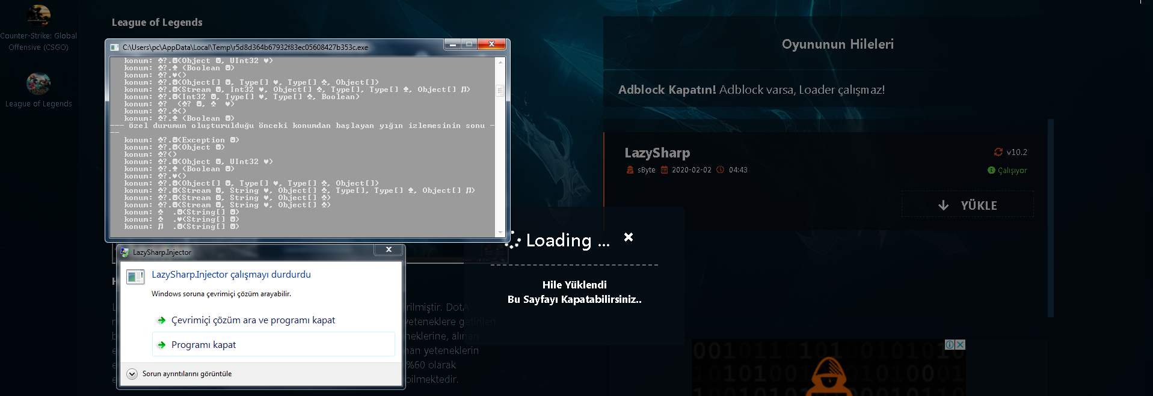Click the LazySharp cheat title
The image size is (1153, 396).
tap(657, 153)
